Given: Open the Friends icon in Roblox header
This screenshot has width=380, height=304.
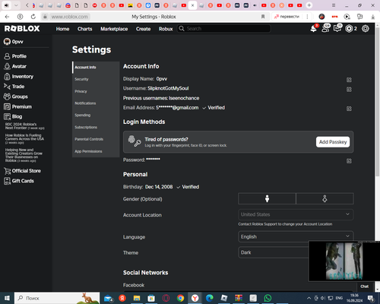Looking at the screenshot, I should (325, 28).
